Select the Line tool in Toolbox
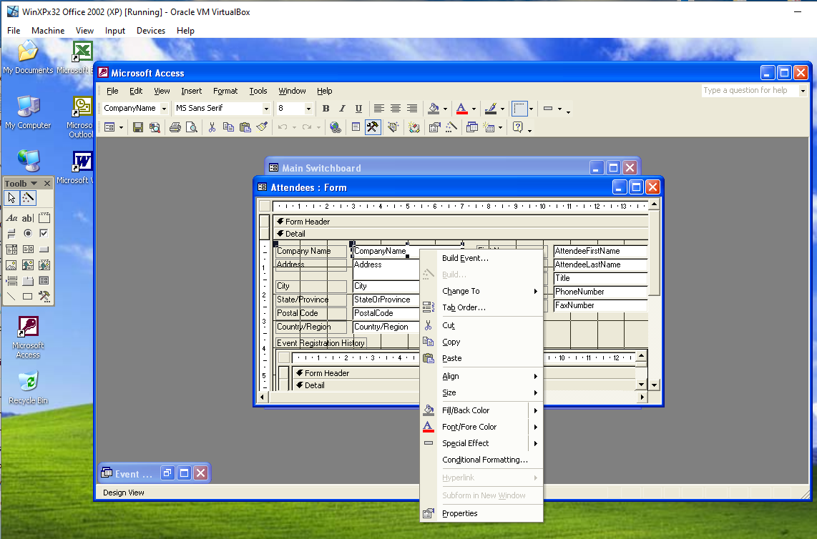817x539 pixels. [11, 297]
